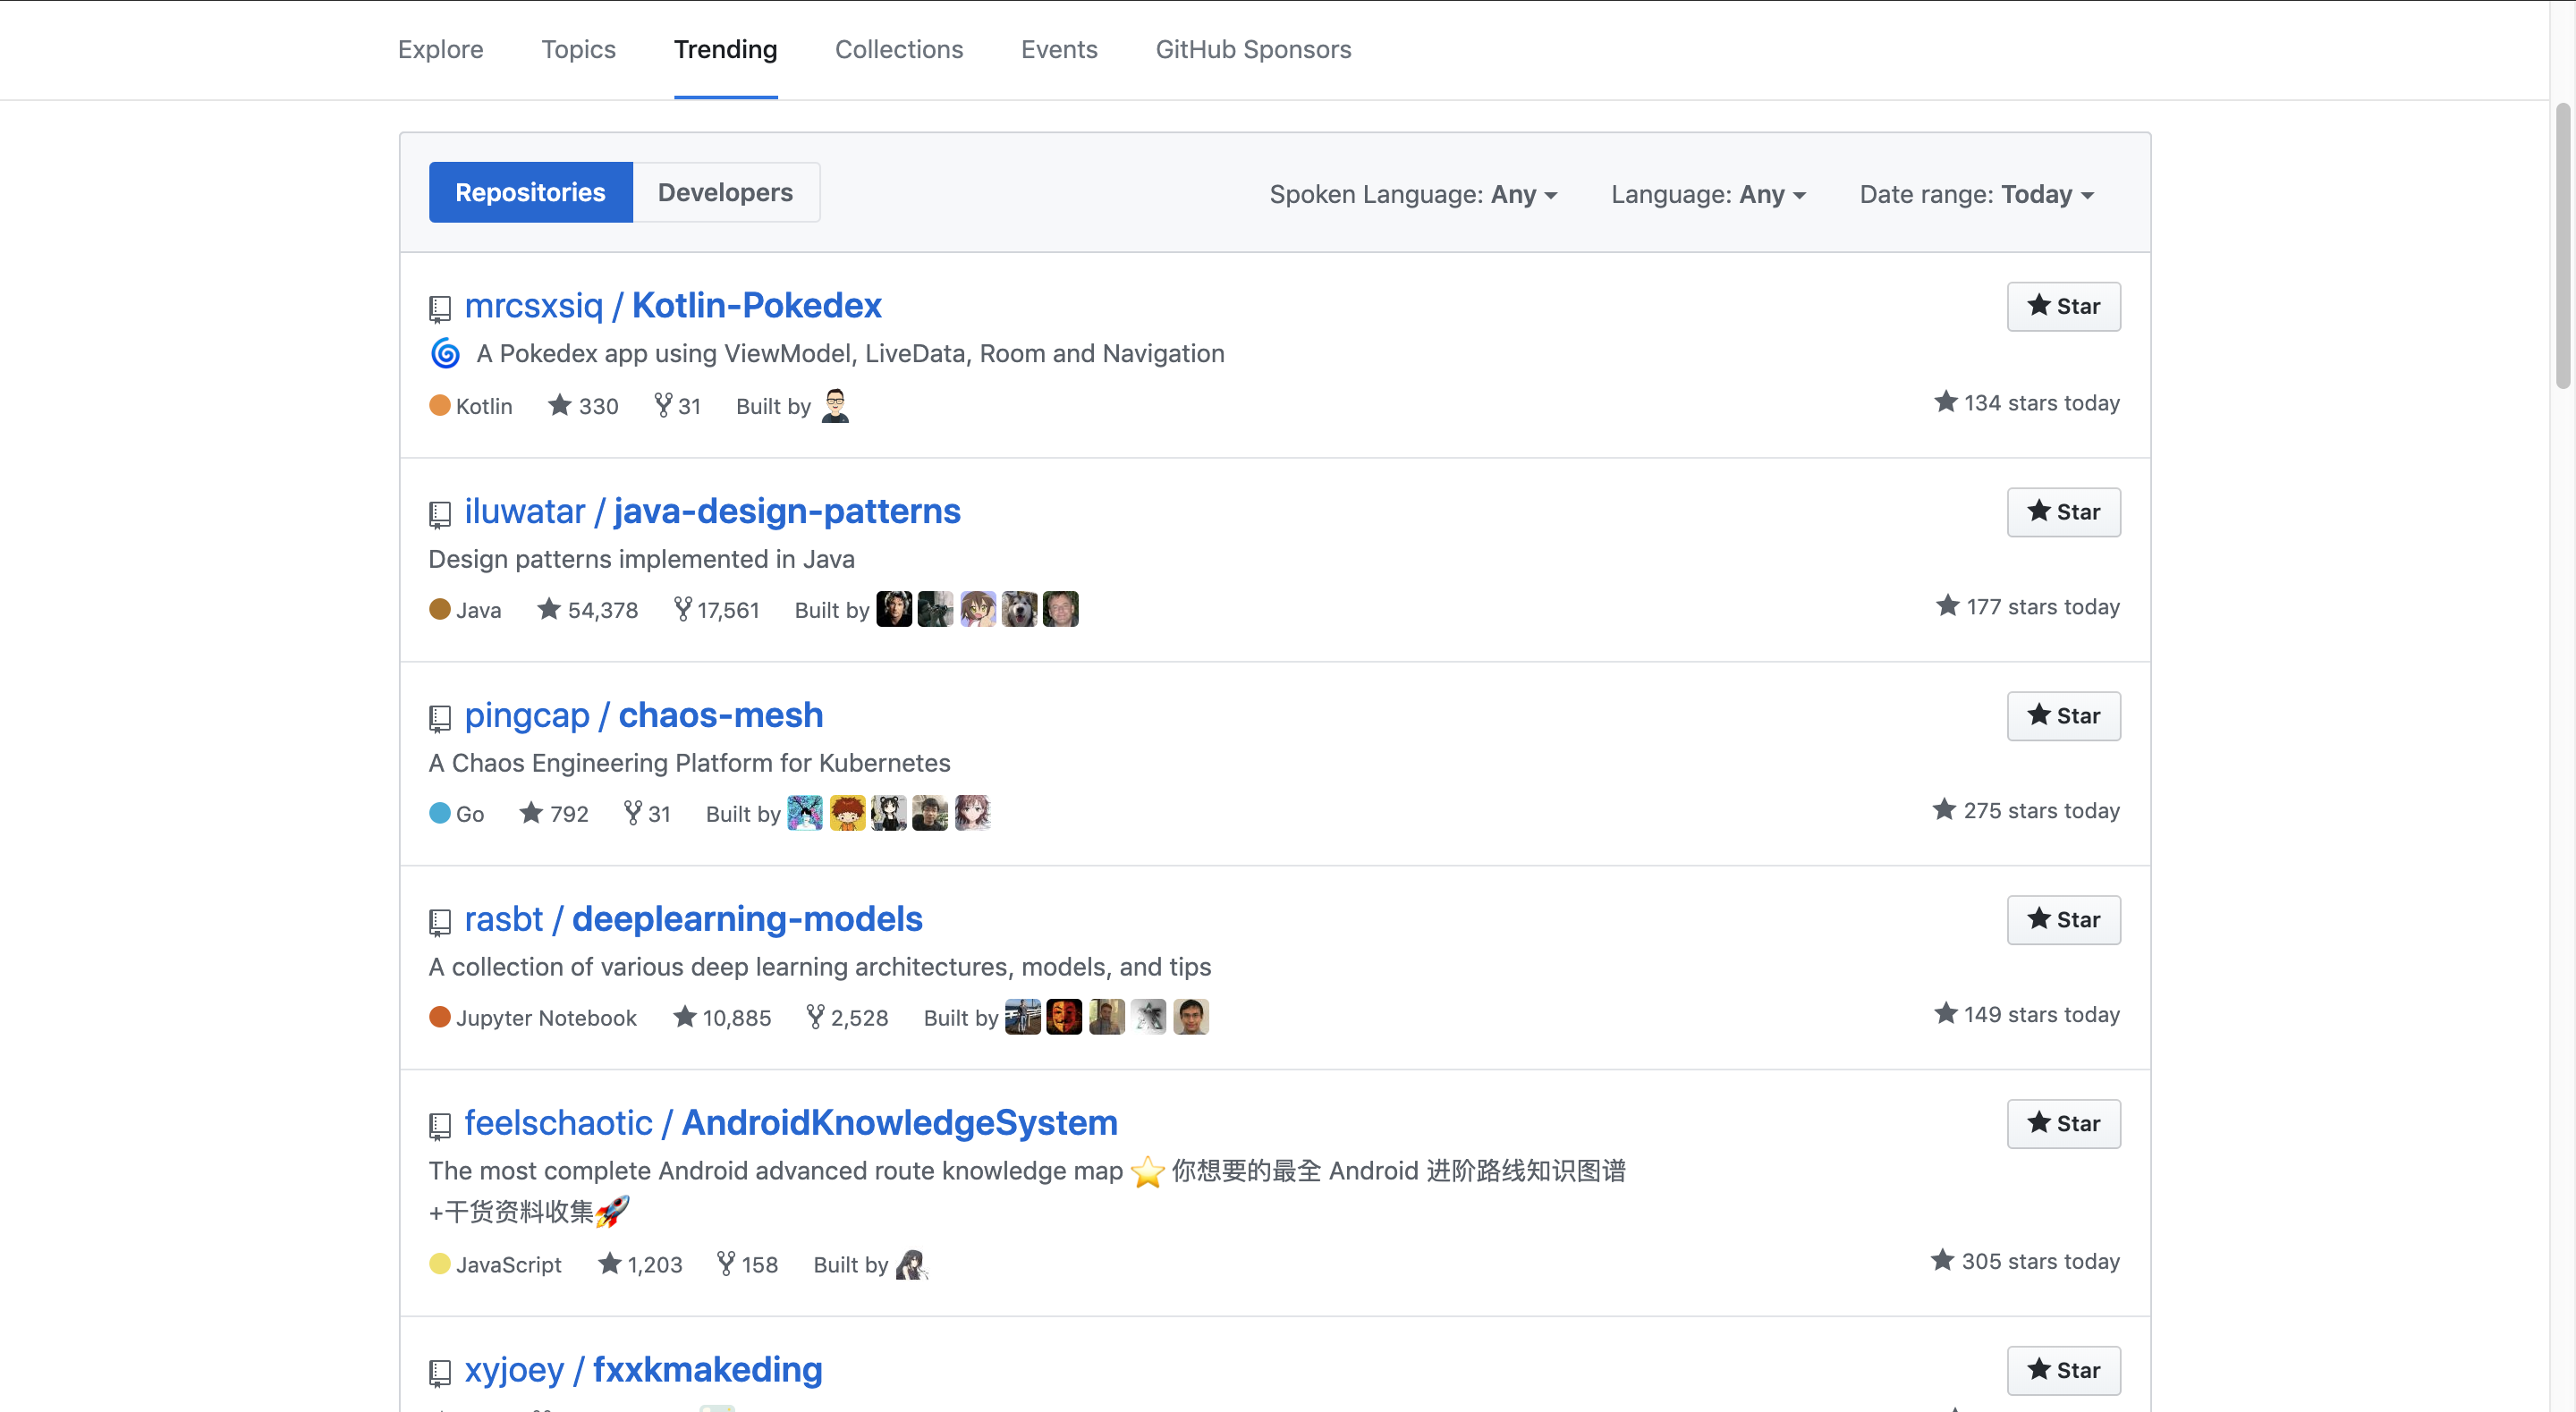
Task: Open xyjoey / fxxkmakeding repository
Action: (x=643, y=1369)
